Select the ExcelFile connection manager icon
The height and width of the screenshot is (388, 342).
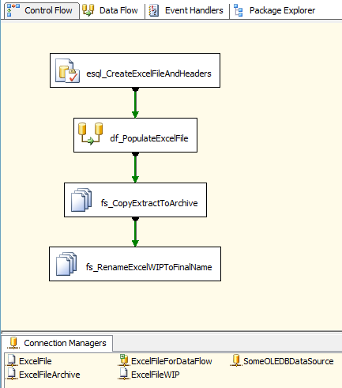tap(12, 360)
